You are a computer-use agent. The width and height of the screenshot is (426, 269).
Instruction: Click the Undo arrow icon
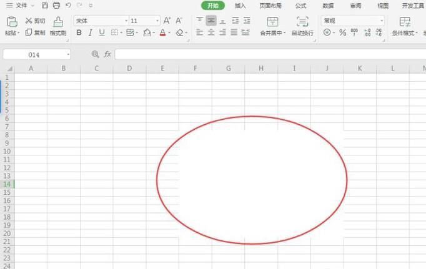68,5
